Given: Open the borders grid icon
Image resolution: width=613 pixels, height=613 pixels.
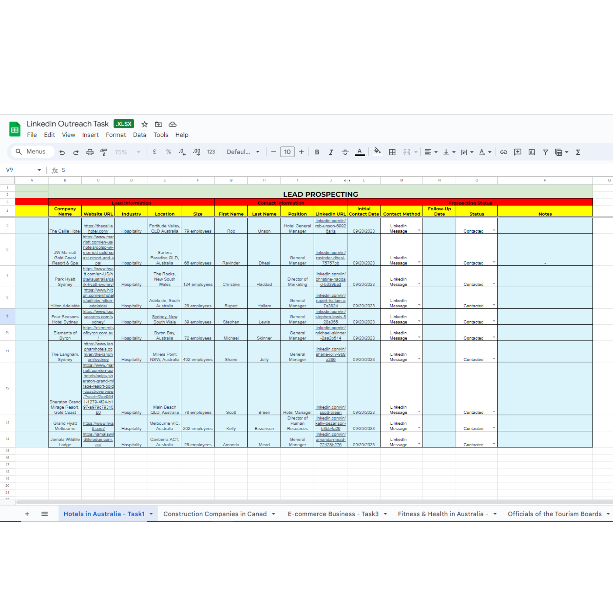Looking at the screenshot, I should pyautogui.click(x=392, y=152).
